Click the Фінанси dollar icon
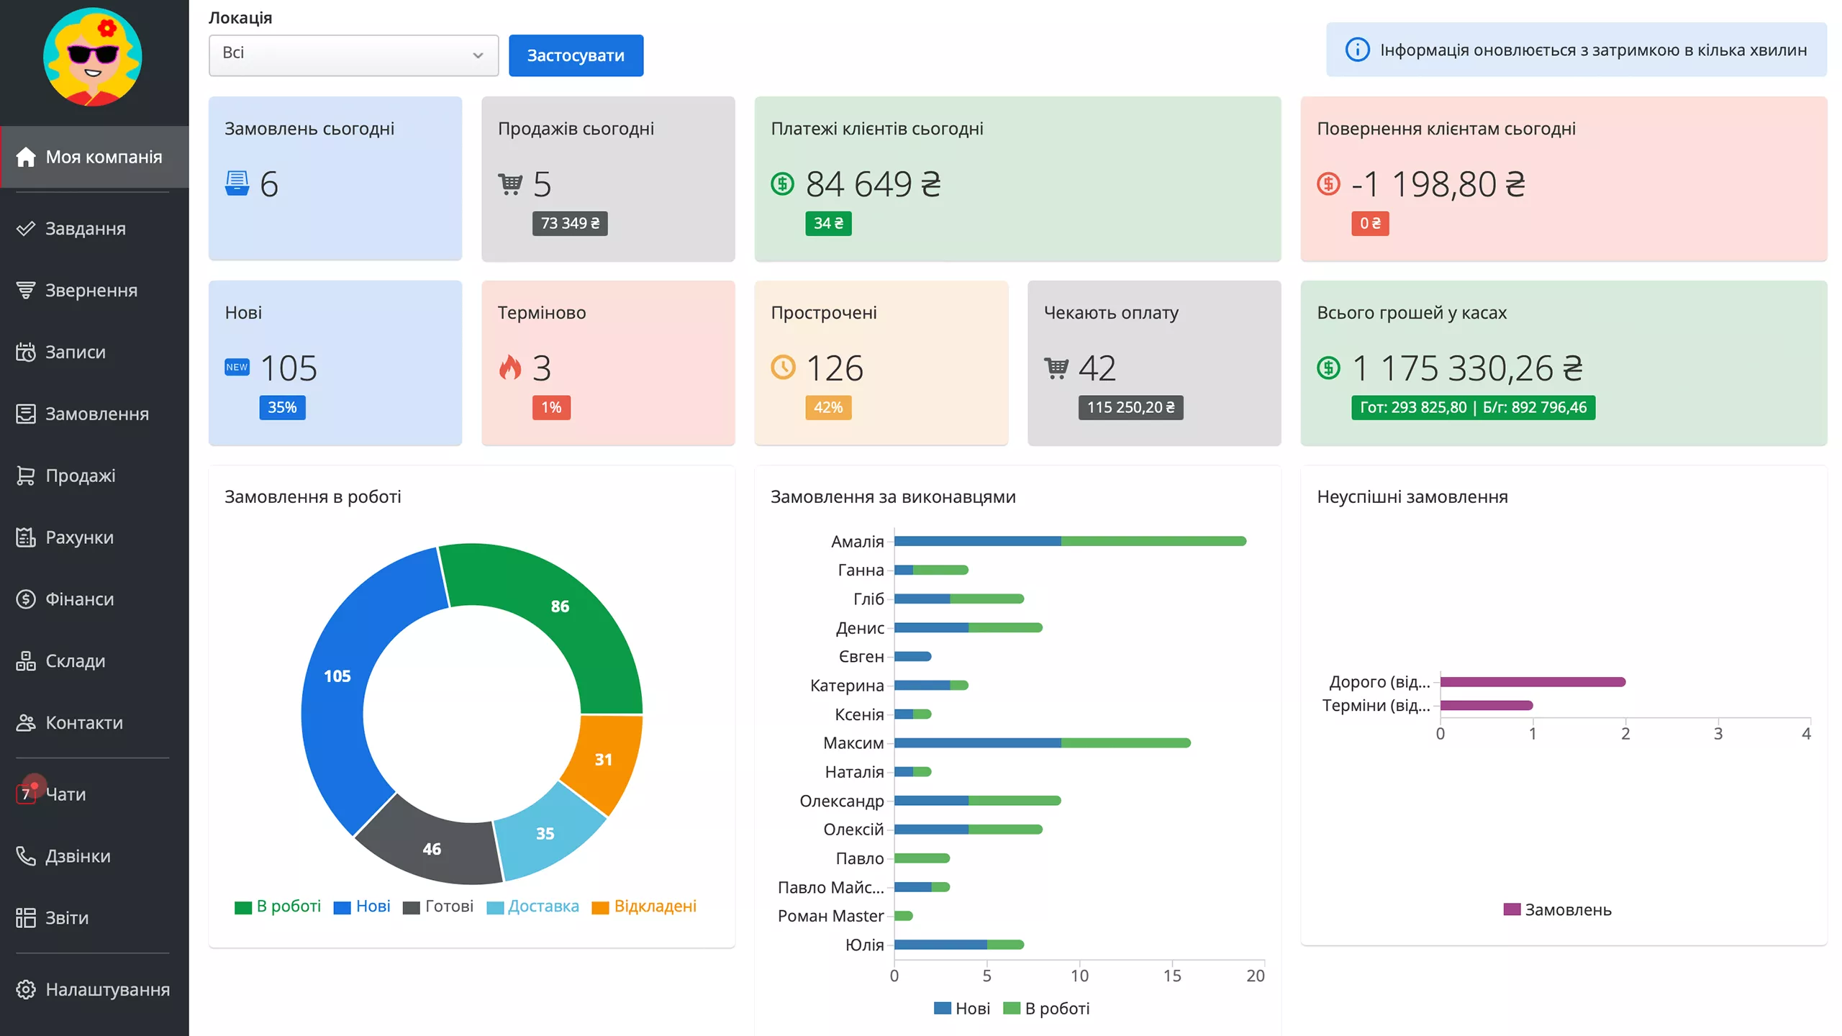 coord(26,599)
